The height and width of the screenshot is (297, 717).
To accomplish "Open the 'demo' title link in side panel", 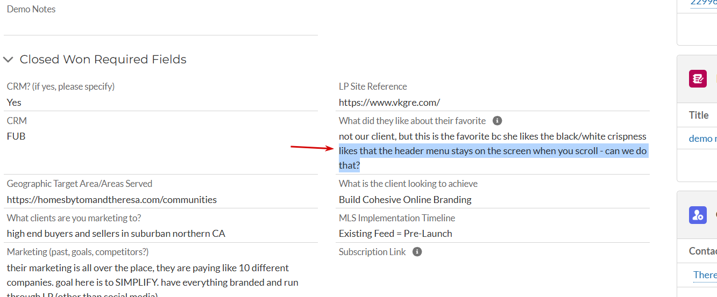I will pos(702,139).
